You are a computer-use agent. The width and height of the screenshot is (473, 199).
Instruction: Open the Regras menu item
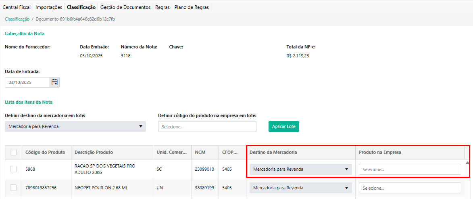163,7
